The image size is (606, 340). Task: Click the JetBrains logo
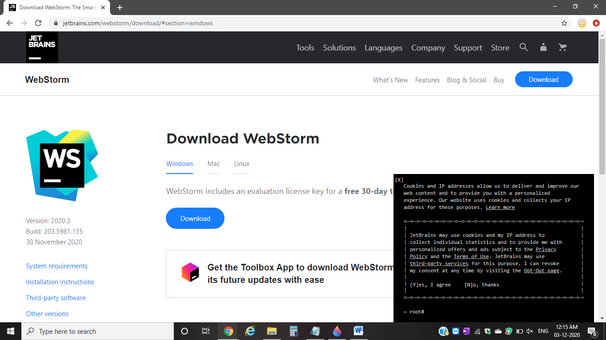click(42, 47)
